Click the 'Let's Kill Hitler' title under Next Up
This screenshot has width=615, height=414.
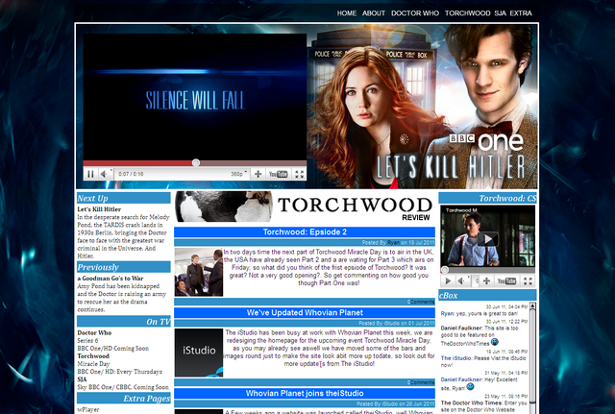99,209
